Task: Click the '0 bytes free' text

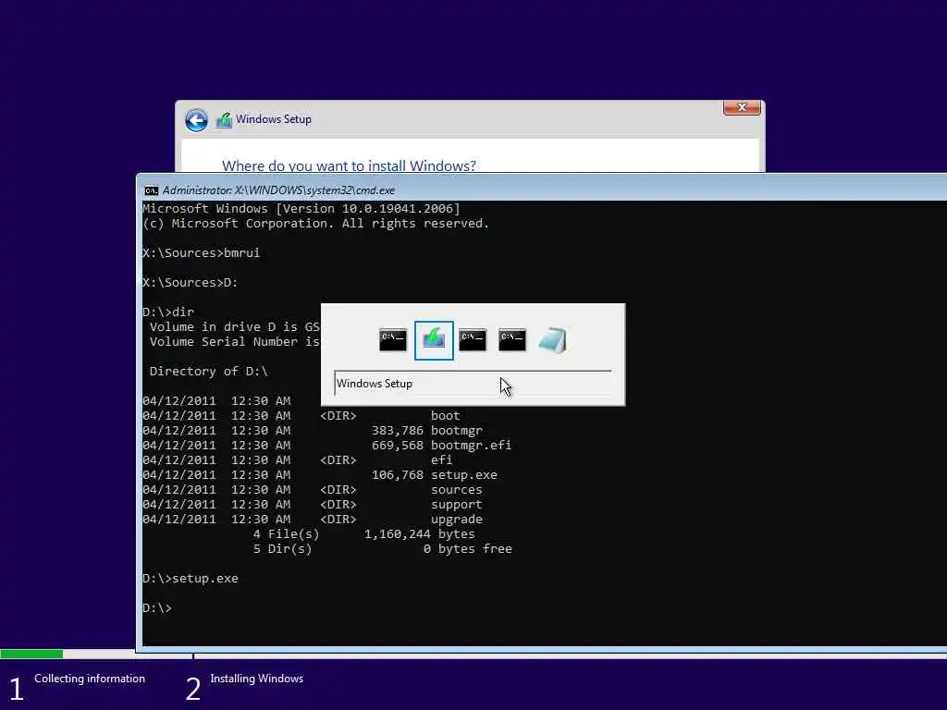Action: point(467,549)
